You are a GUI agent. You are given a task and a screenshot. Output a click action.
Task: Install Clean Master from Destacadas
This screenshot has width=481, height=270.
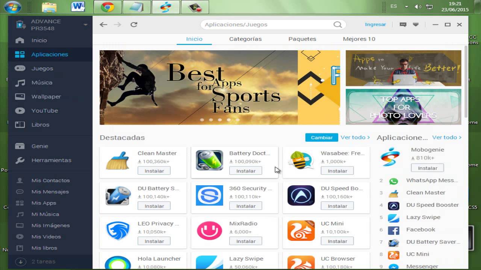pyautogui.click(x=154, y=171)
